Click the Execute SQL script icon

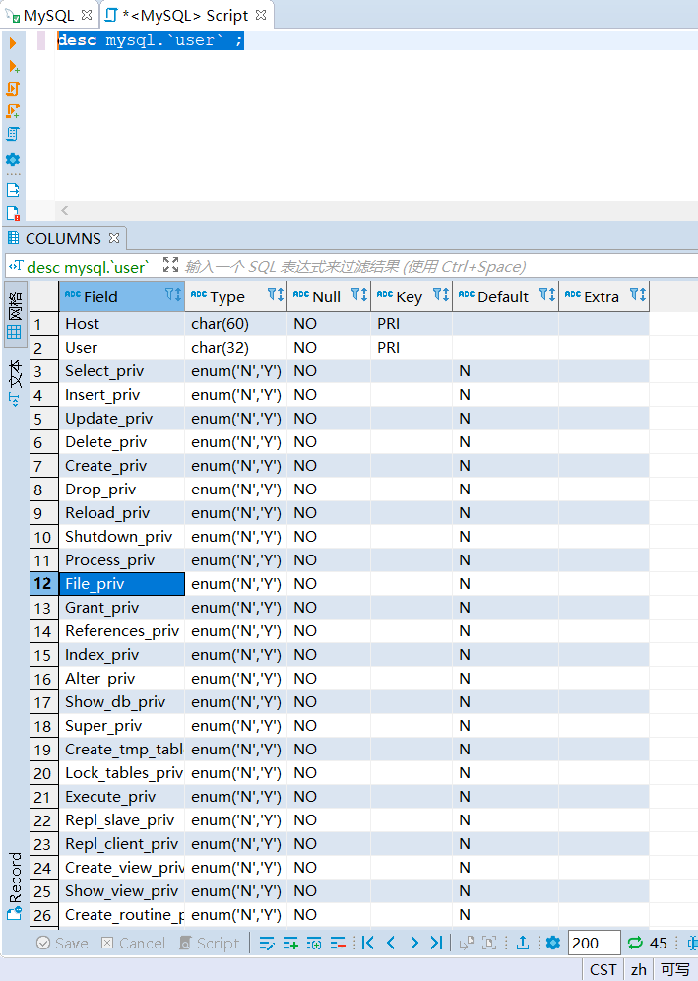coord(13,89)
